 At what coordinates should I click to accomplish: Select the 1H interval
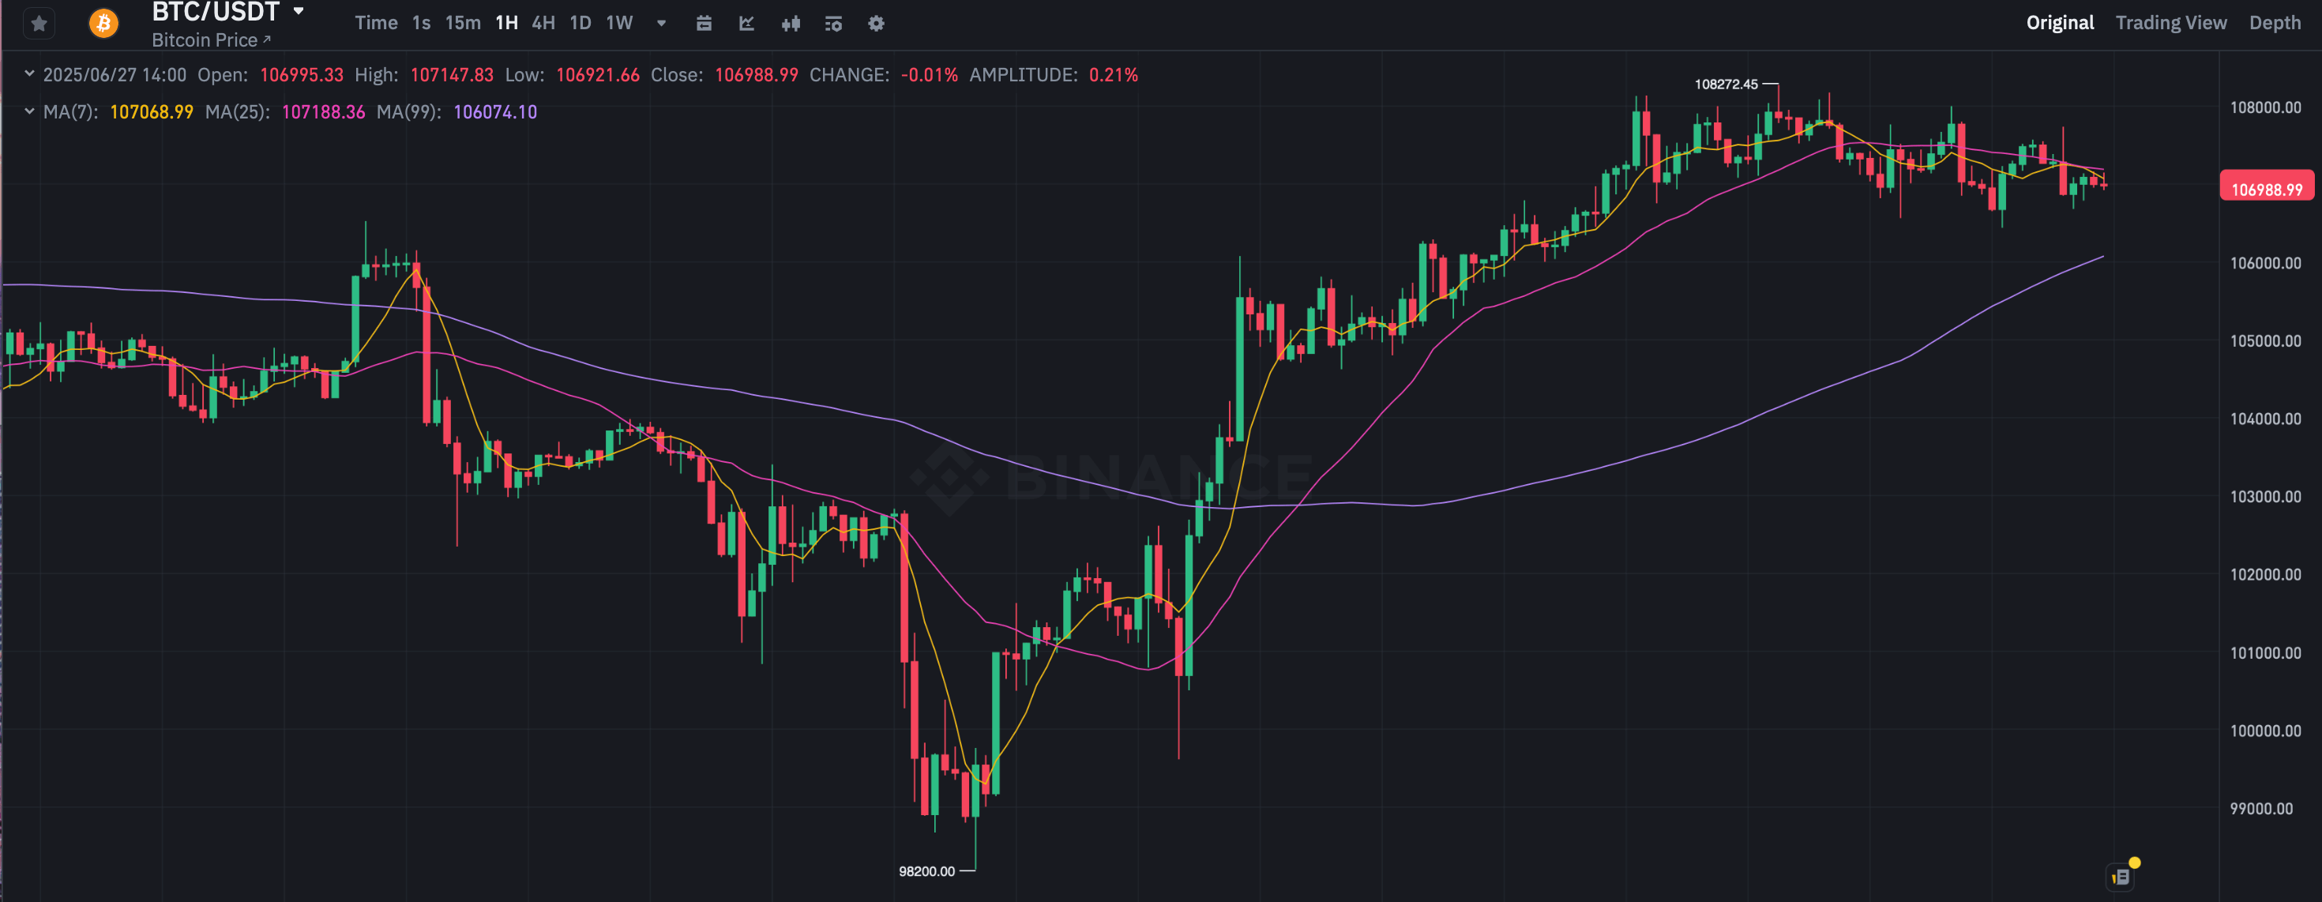click(506, 23)
